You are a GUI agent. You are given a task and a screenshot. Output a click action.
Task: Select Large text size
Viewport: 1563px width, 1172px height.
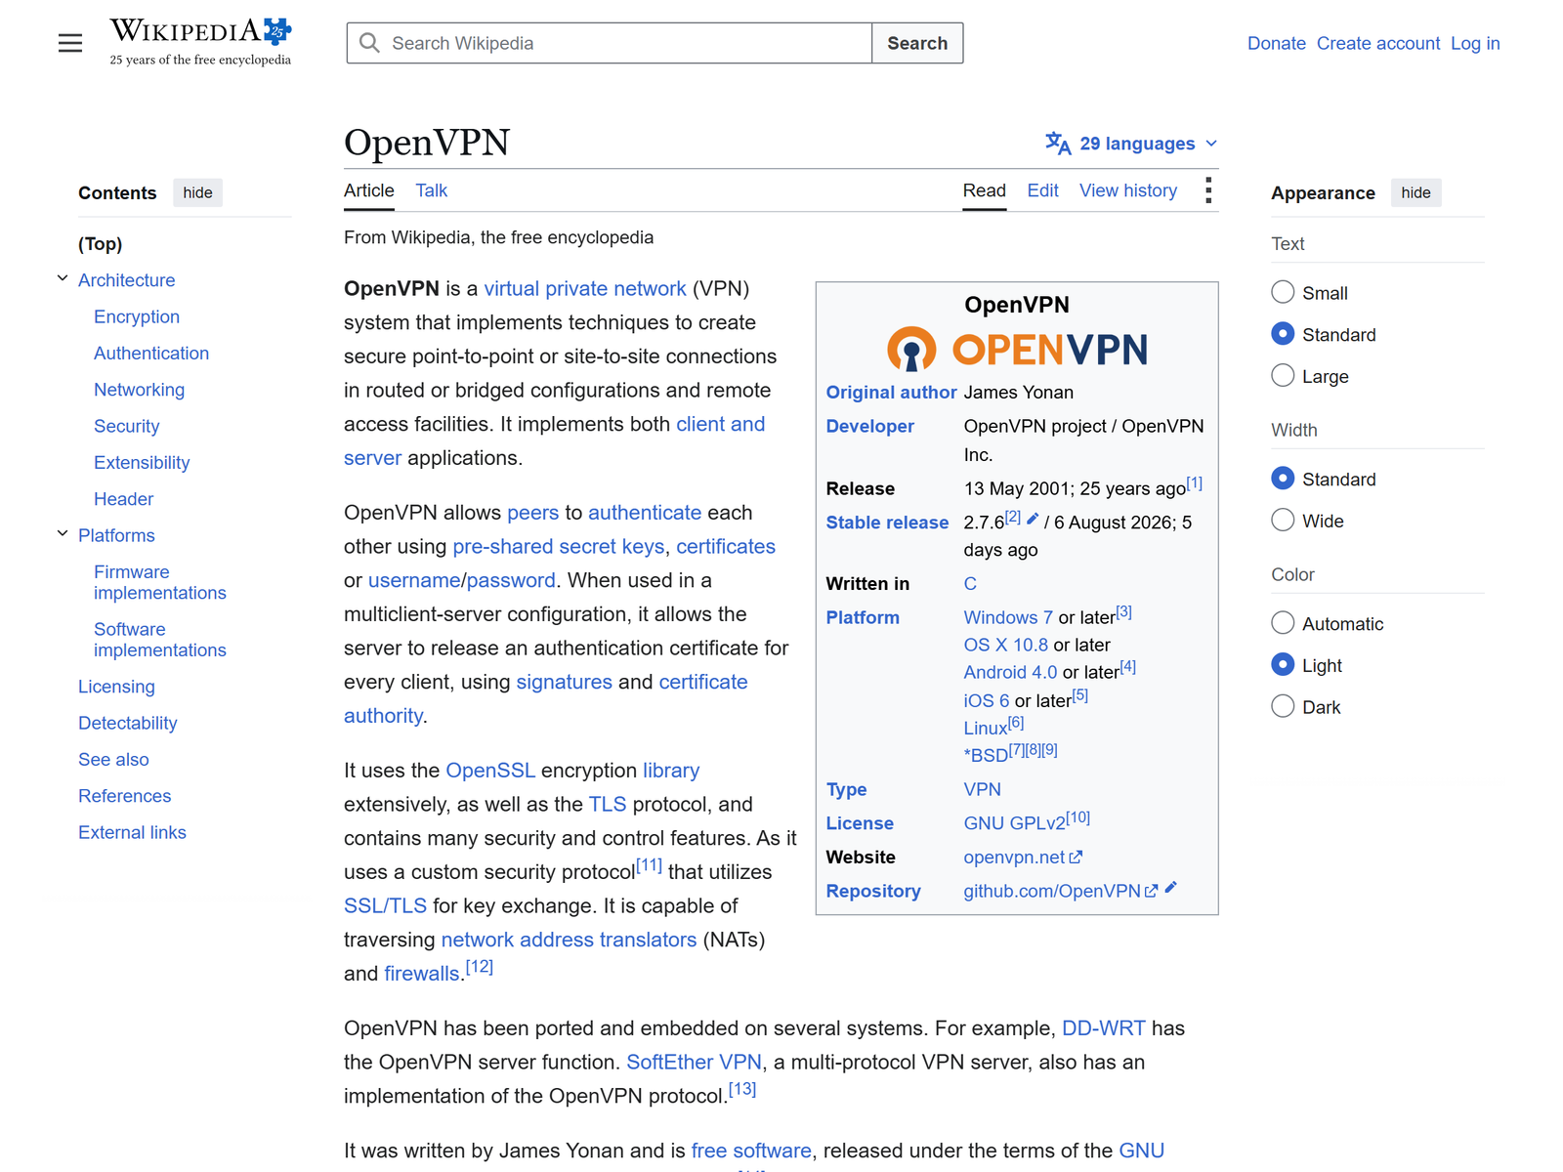point(1283,376)
